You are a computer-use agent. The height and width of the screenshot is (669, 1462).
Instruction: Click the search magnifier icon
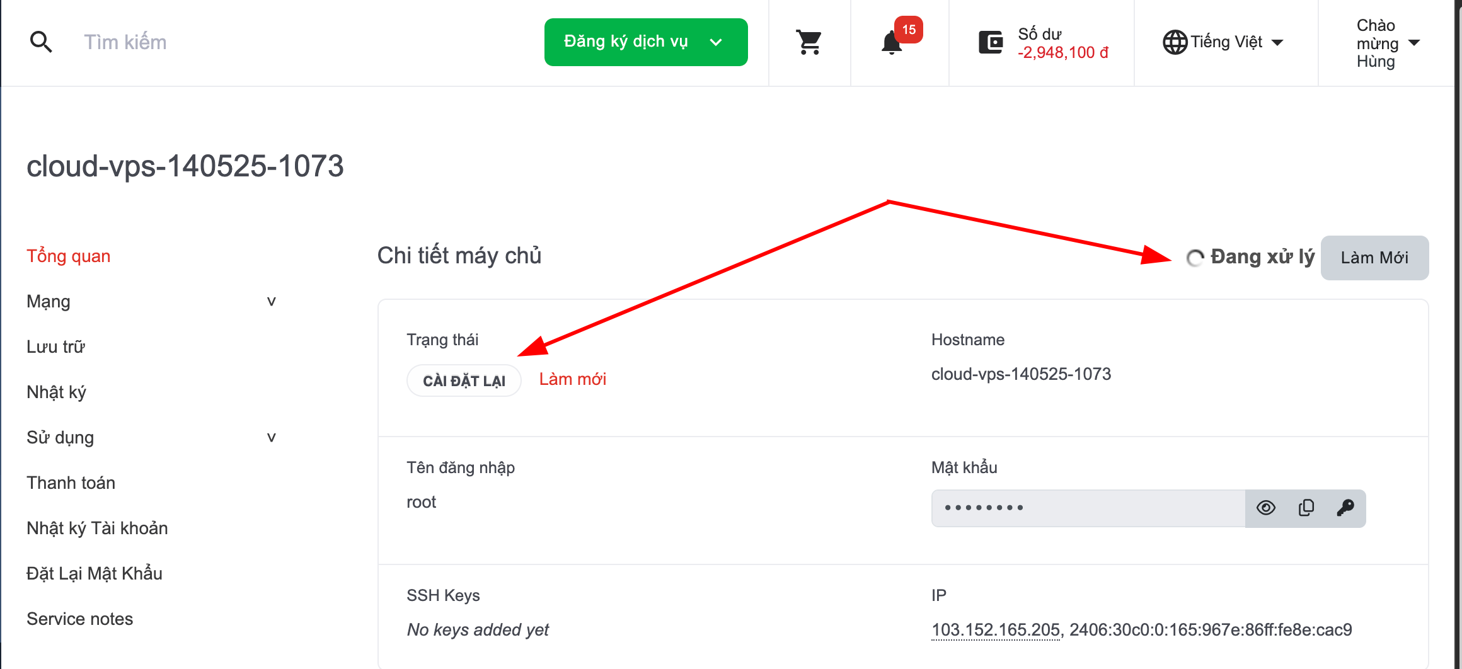[x=40, y=41]
